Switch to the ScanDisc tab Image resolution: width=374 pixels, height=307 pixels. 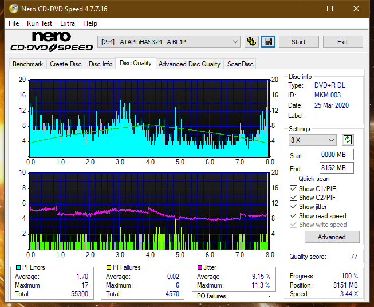coord(240,64)
